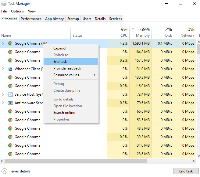The width and height of the screenshot is (200, 177).
Task: Choose Expand in the context menu
Action: click(x=71, y=48)
